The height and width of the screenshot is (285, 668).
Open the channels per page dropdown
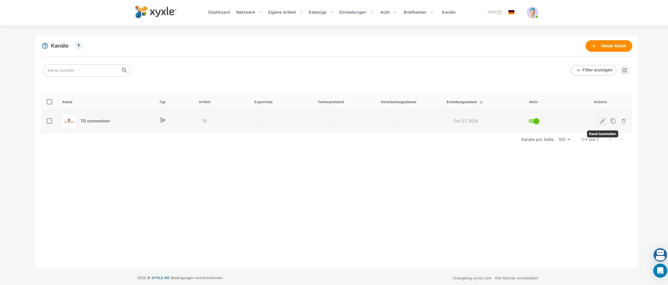pyautogui.click(x=564, y=140)
